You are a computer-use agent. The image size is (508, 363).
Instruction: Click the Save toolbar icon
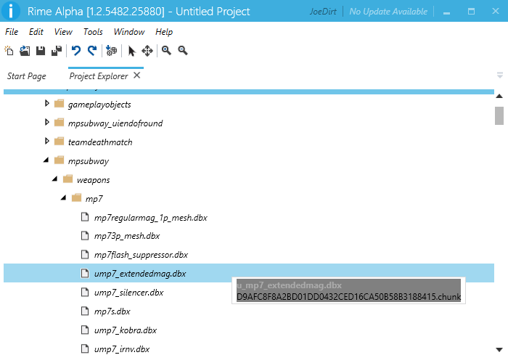coord(41,51)
